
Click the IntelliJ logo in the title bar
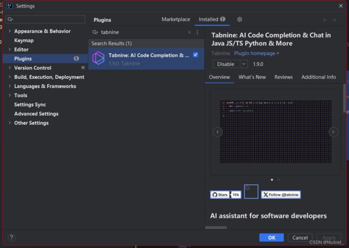[9, 6]
